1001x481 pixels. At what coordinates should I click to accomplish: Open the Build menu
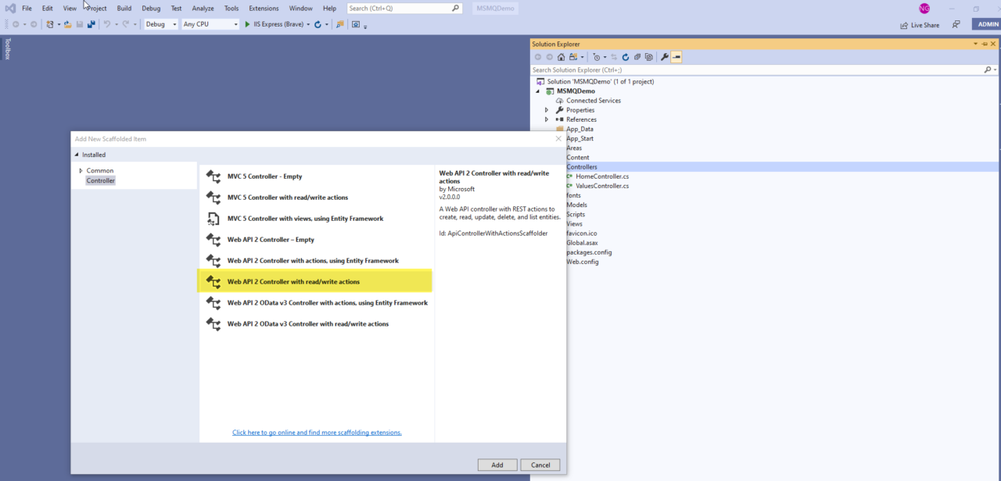pos(124,8)
